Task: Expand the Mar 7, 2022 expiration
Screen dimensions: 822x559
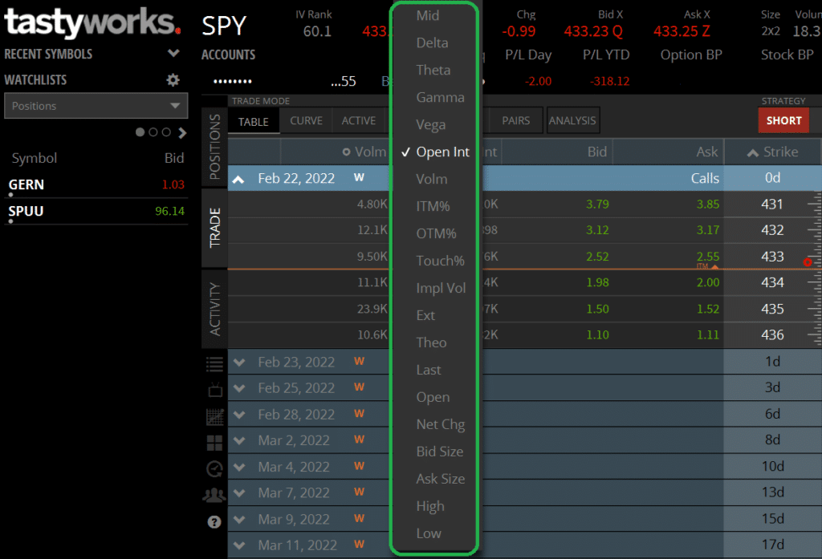Action: (x=239, y=493)
